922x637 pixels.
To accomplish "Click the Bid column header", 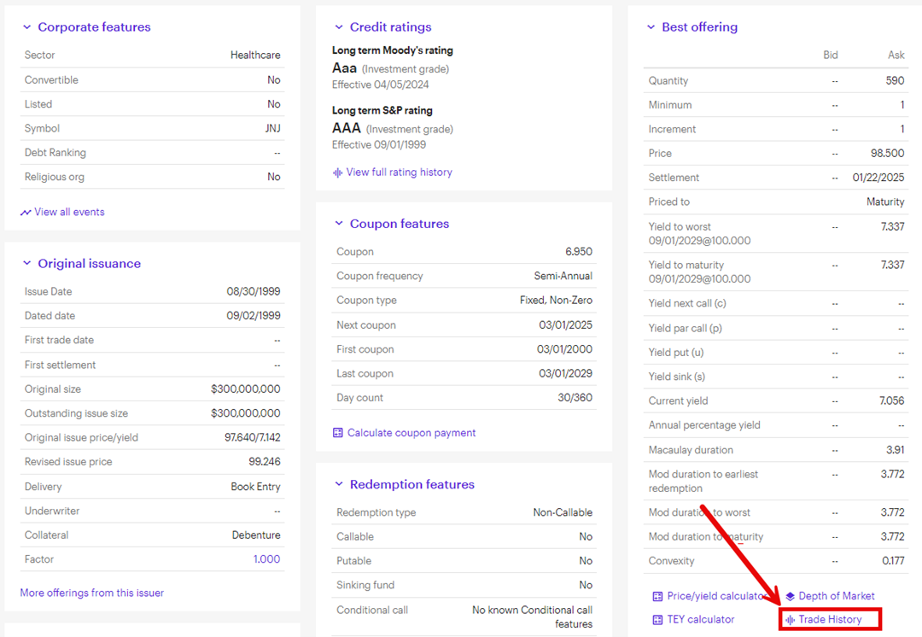I will coord(830,55).
